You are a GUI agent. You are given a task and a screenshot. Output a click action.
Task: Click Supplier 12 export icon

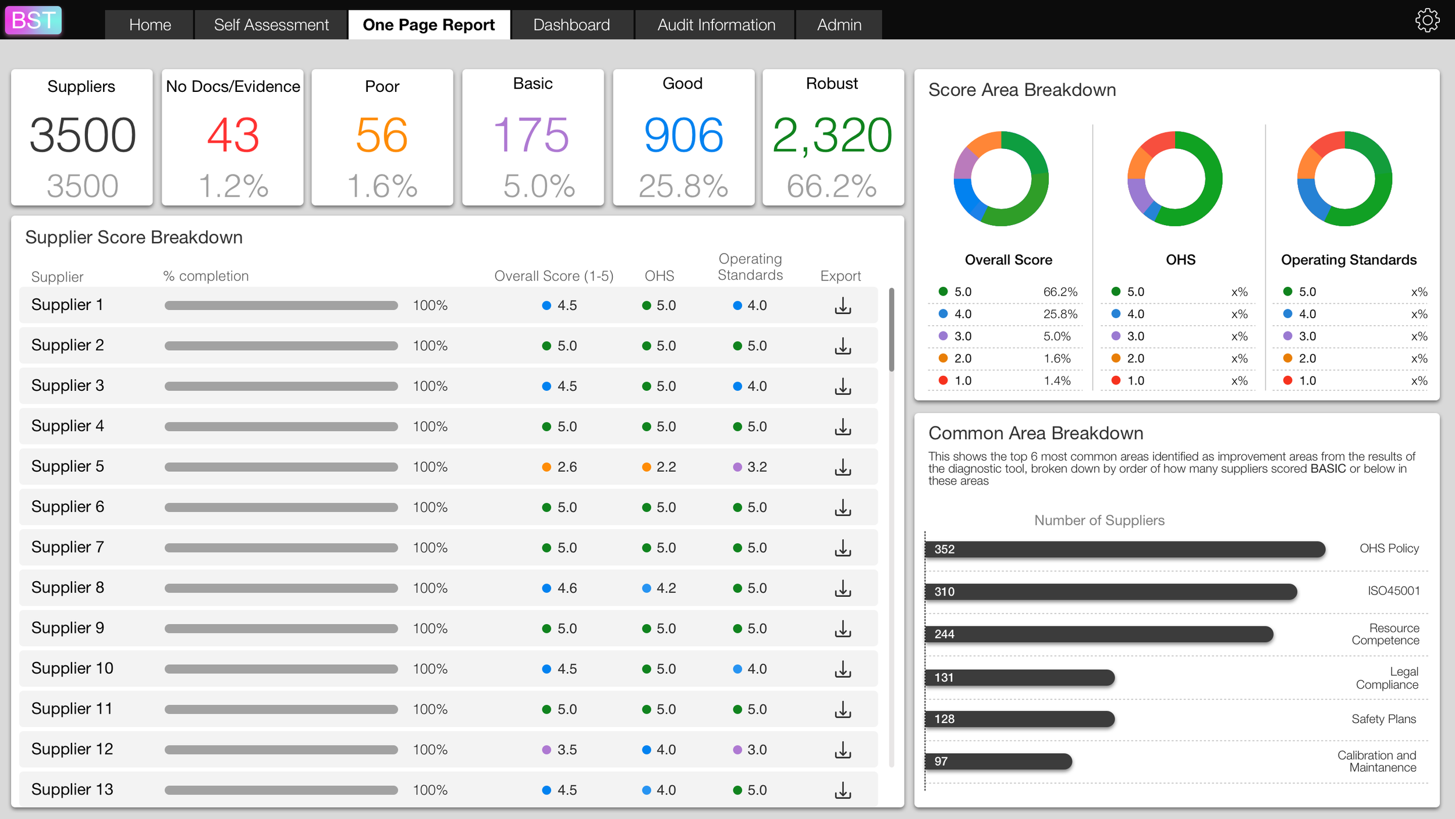click(843, 750)
